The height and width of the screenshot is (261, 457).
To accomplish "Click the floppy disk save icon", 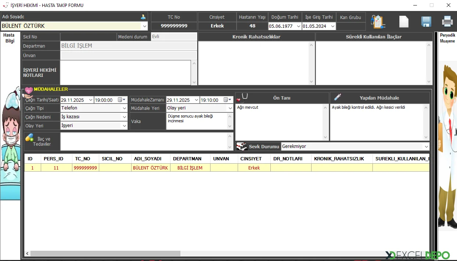I will click(426, 22).
